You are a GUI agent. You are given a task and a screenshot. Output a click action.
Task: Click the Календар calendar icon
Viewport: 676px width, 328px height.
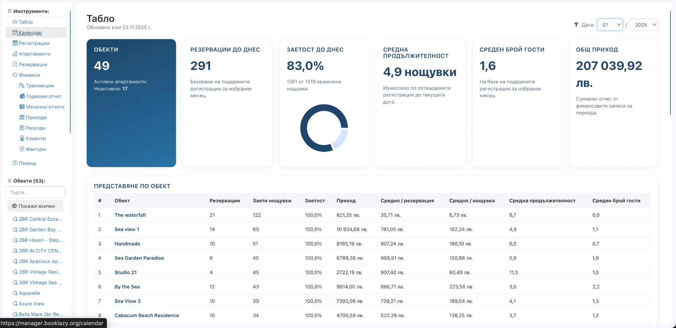pos(15,32)
